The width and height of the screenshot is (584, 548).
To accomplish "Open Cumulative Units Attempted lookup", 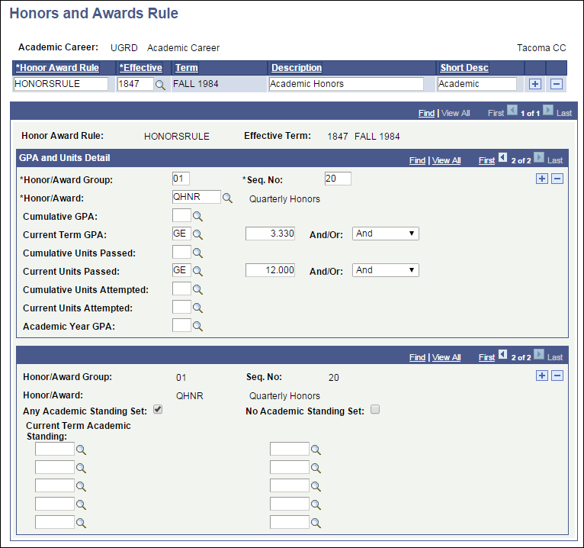I will (197, 289).
